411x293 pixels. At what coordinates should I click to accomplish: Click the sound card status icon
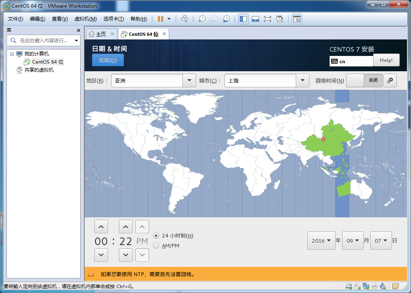click(x=383, y=286)
